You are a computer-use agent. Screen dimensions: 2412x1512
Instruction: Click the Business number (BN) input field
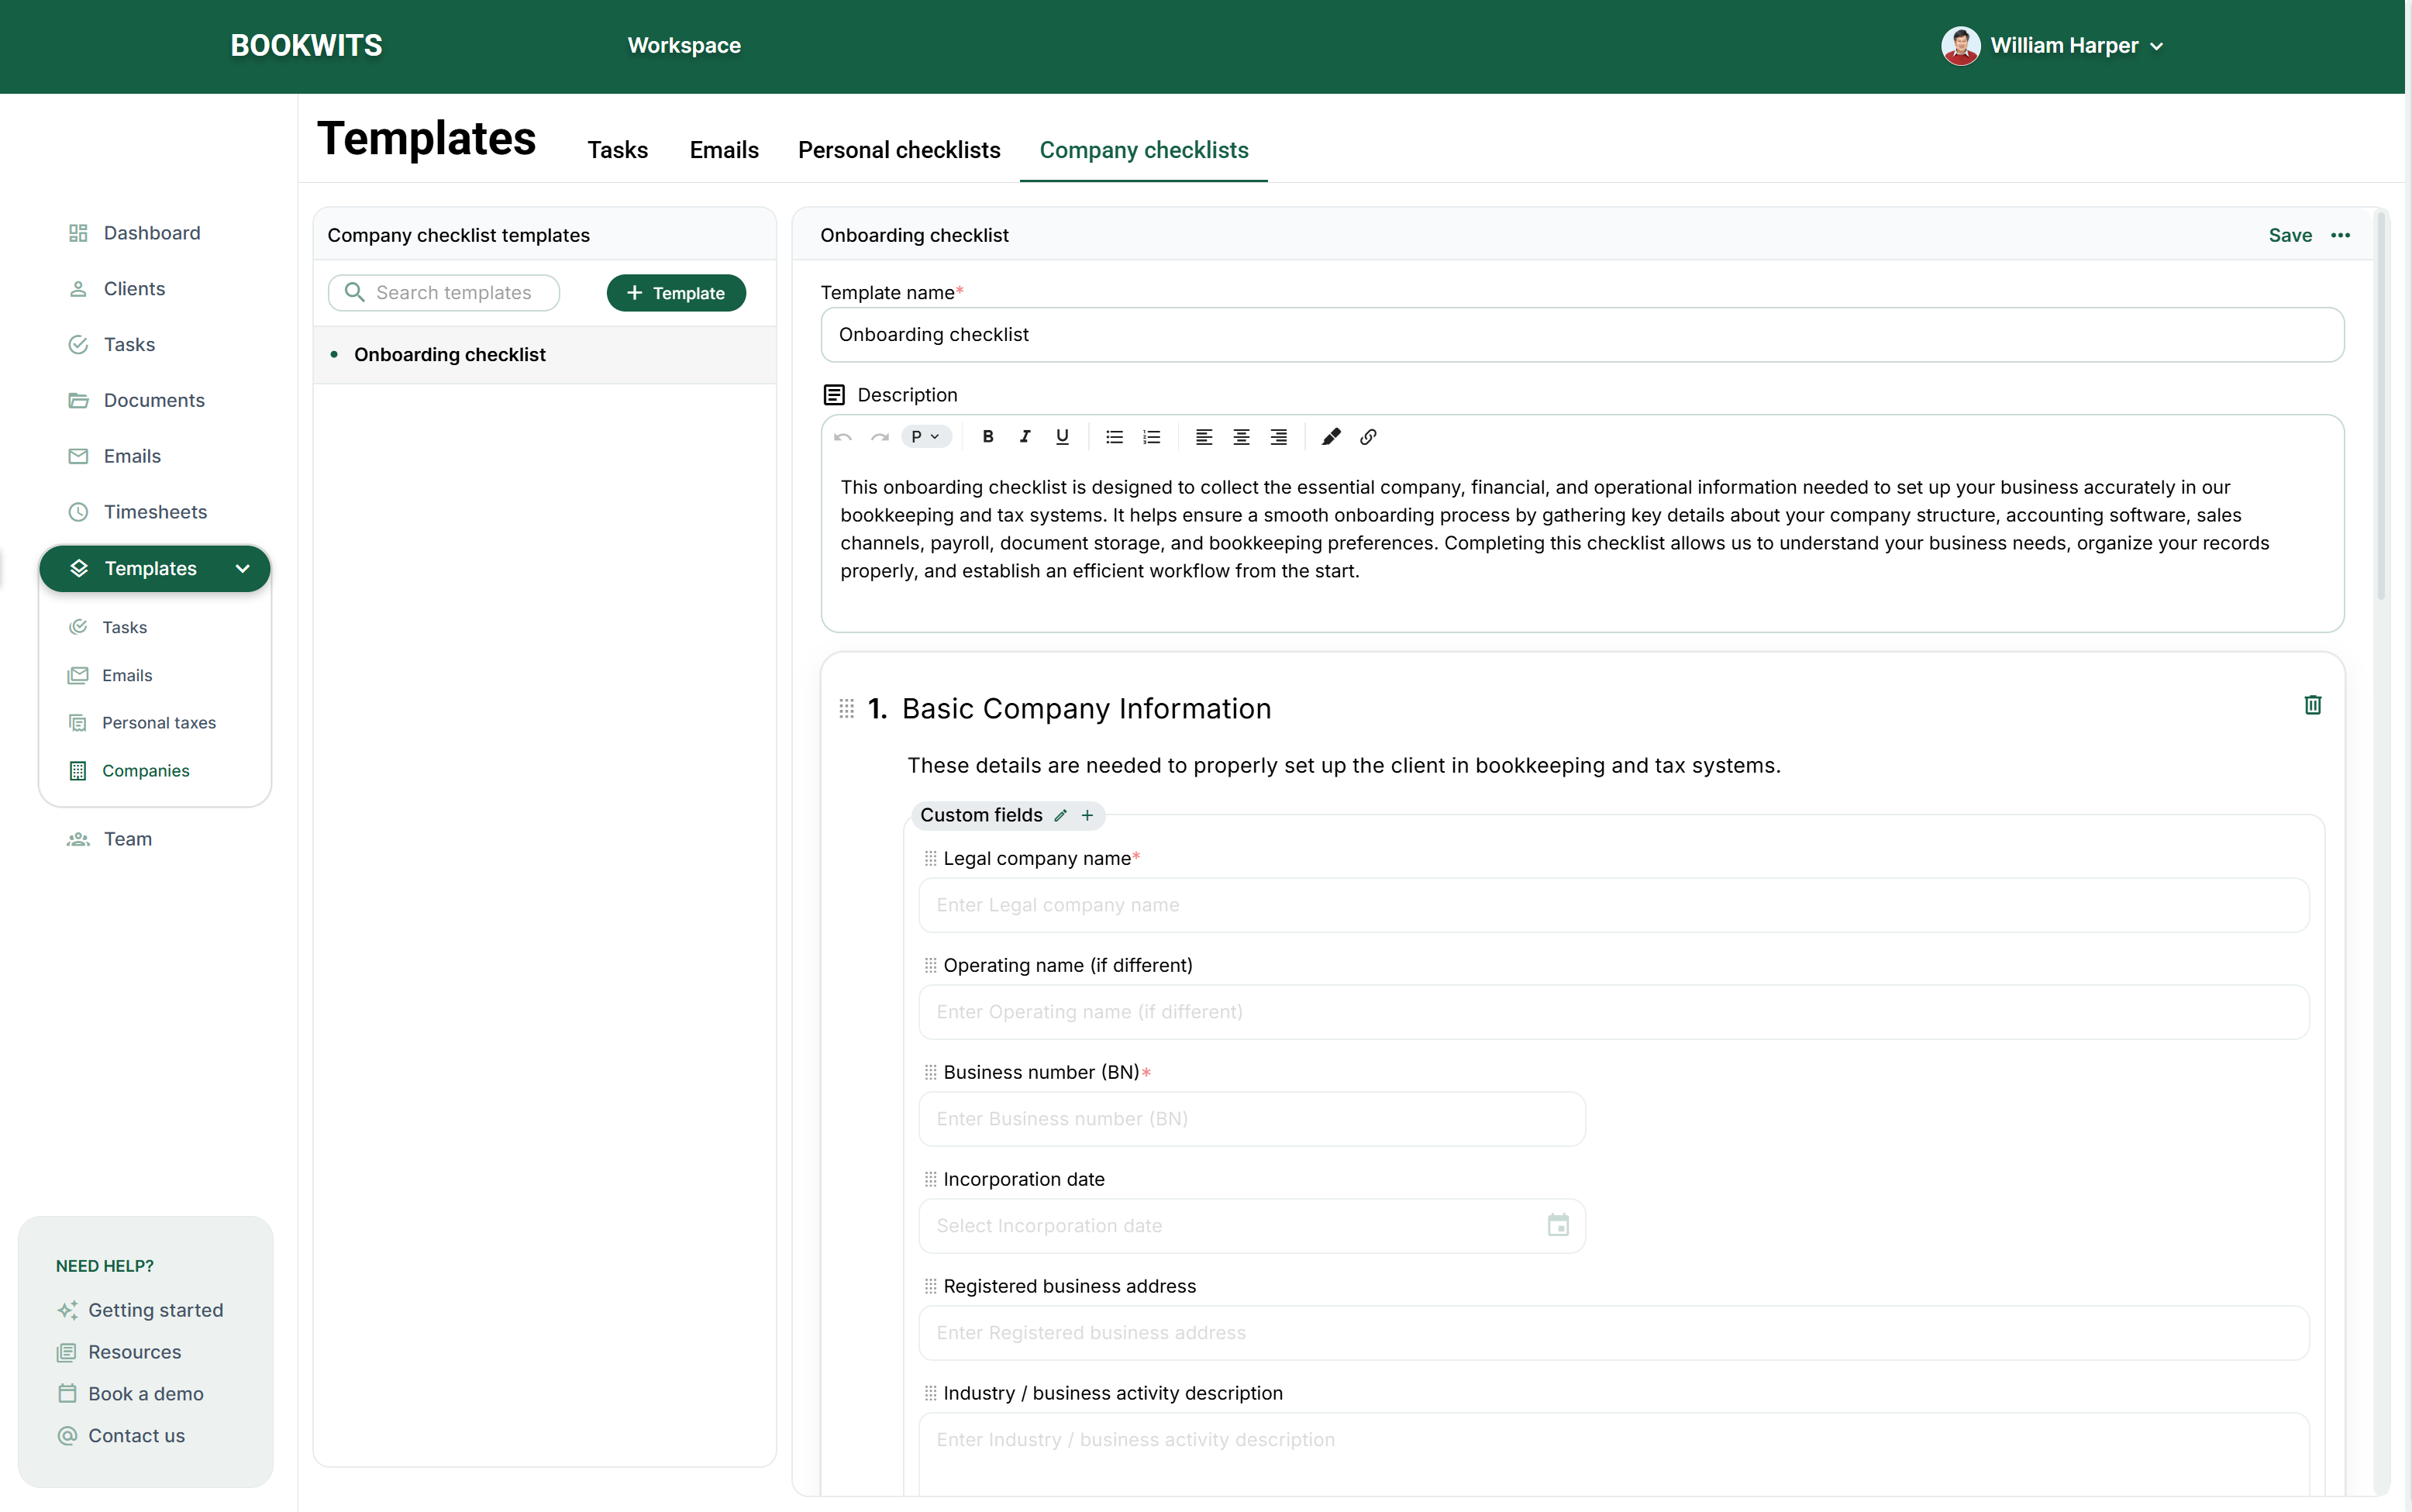pyautogui.click(x=1252, y=1119)
